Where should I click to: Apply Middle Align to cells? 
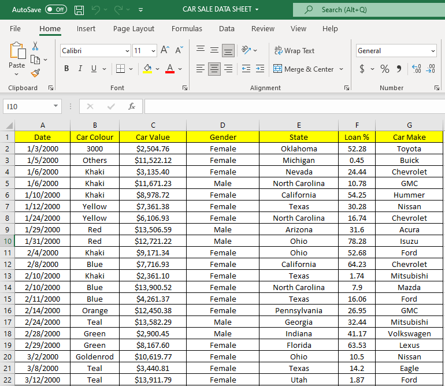[214, 50]
